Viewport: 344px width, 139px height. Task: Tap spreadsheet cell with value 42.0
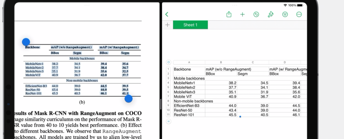coord(284,96)
